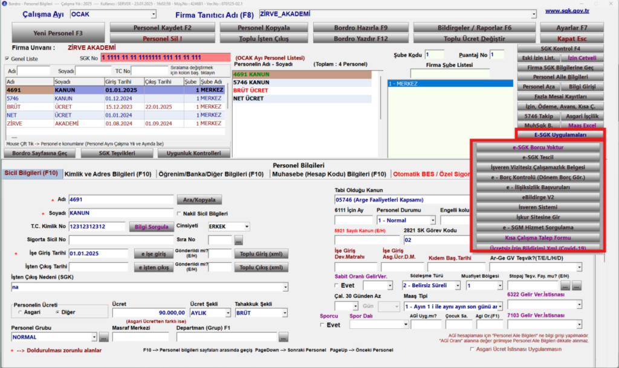Select the 5746 KANUN table row
619x368 pixels.
click(115, 98)
